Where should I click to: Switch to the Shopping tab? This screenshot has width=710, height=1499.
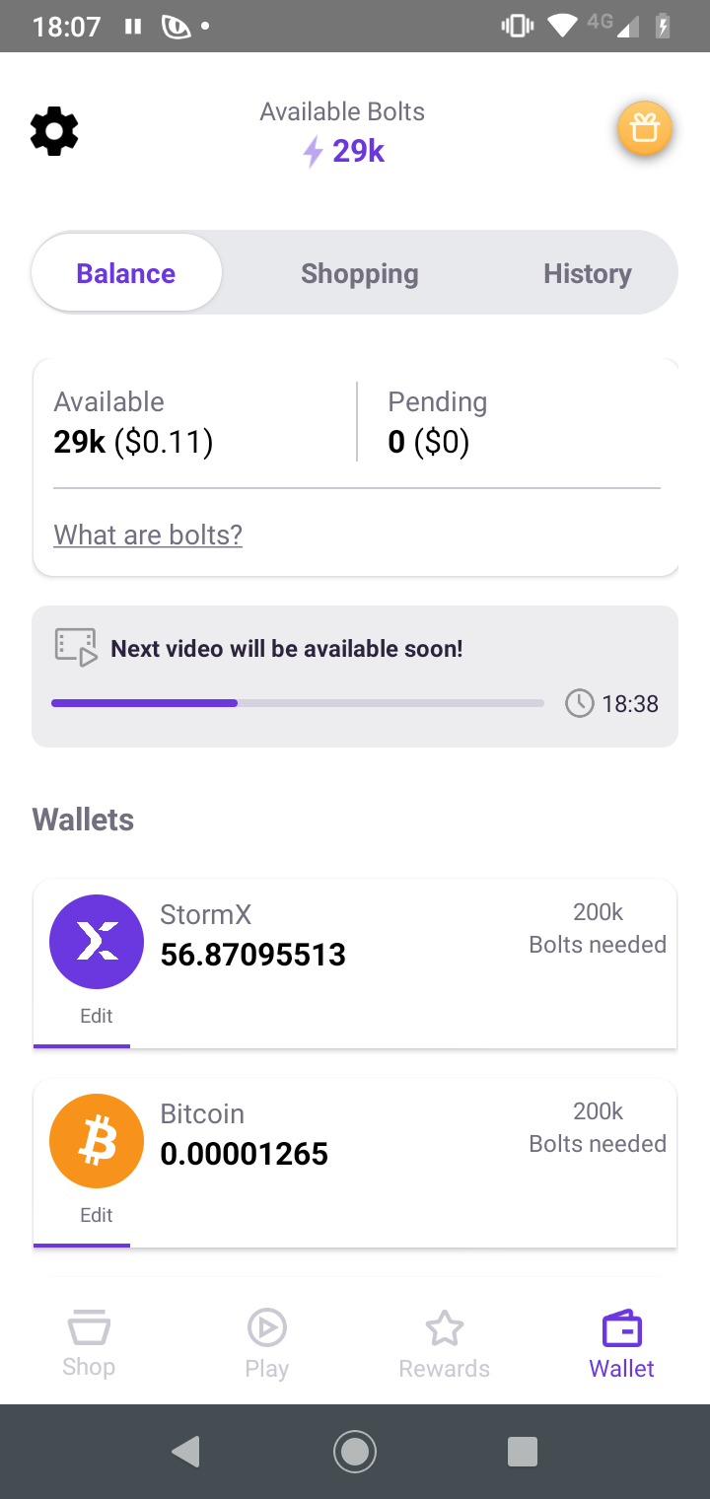point(359,273)
